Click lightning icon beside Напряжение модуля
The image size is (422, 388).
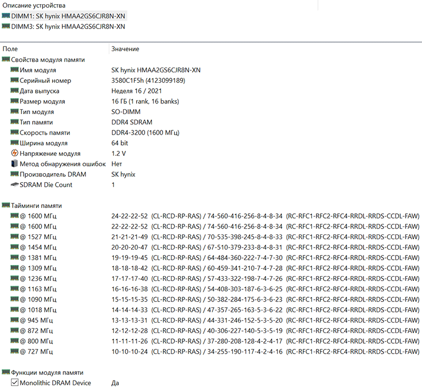pos(15,153)
